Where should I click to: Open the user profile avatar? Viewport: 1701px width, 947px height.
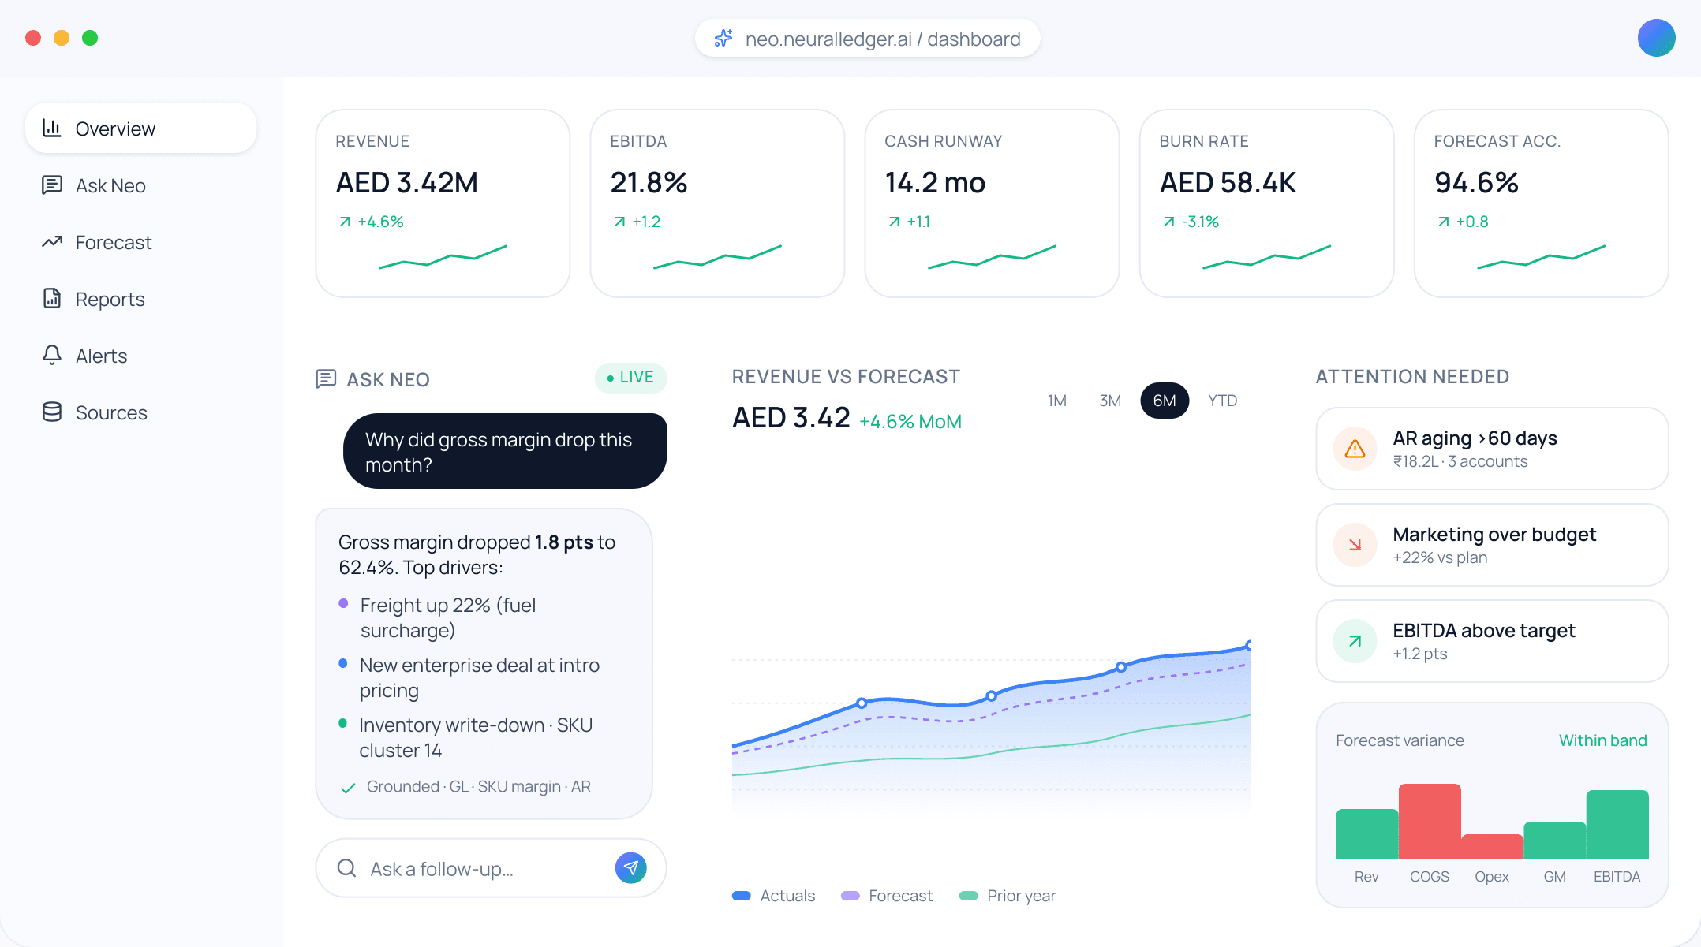coord(1656,38)
